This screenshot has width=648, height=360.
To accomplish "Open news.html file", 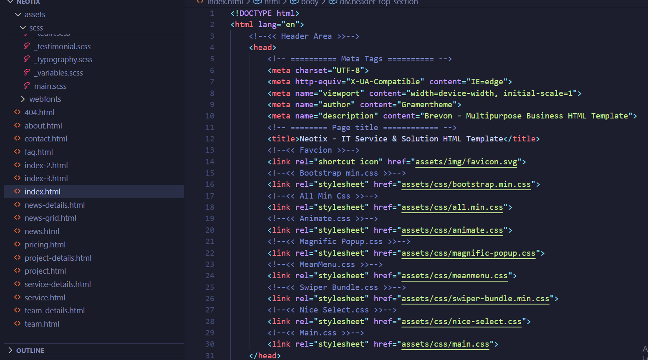I will point(42,231).
